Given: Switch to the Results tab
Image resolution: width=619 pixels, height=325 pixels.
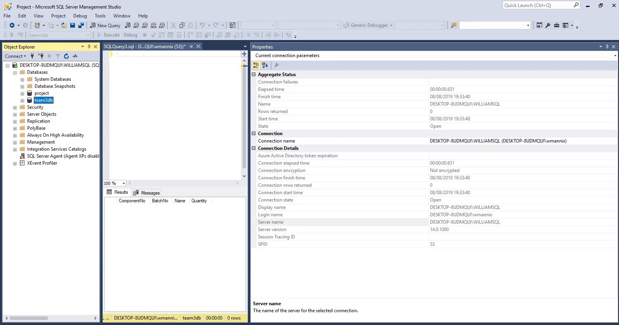Looking at the screenshot, I should 117,192.
